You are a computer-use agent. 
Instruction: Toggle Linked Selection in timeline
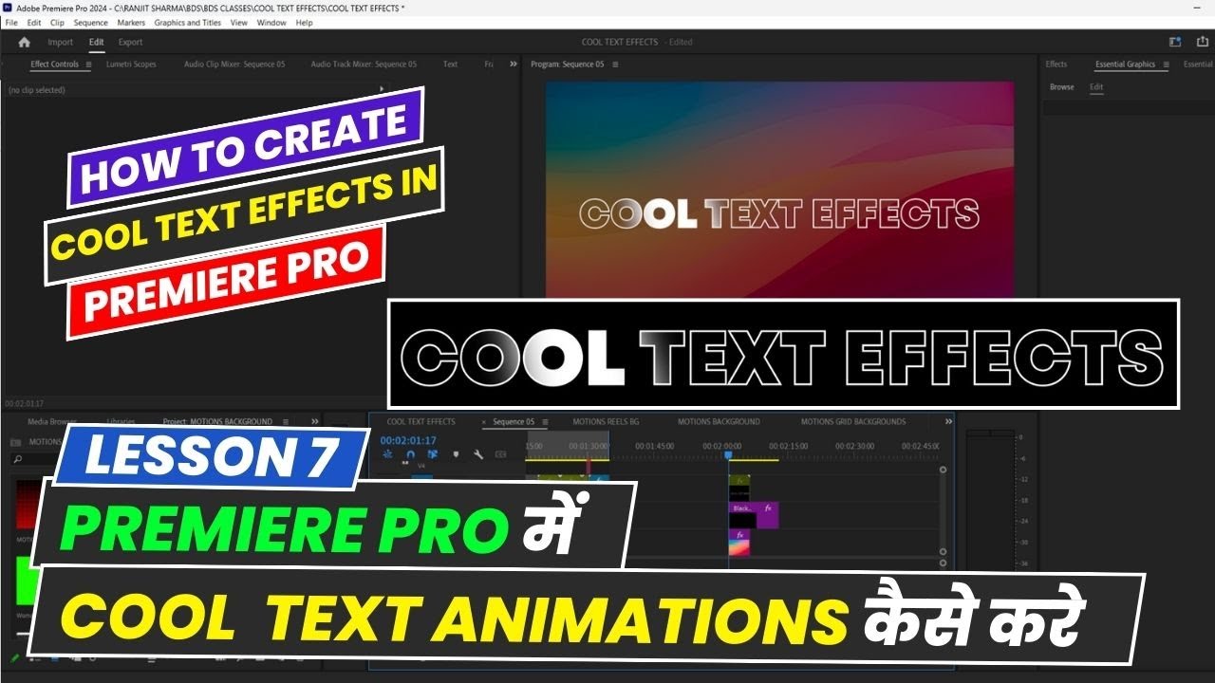pyautogui.click(x=433, y=454)
